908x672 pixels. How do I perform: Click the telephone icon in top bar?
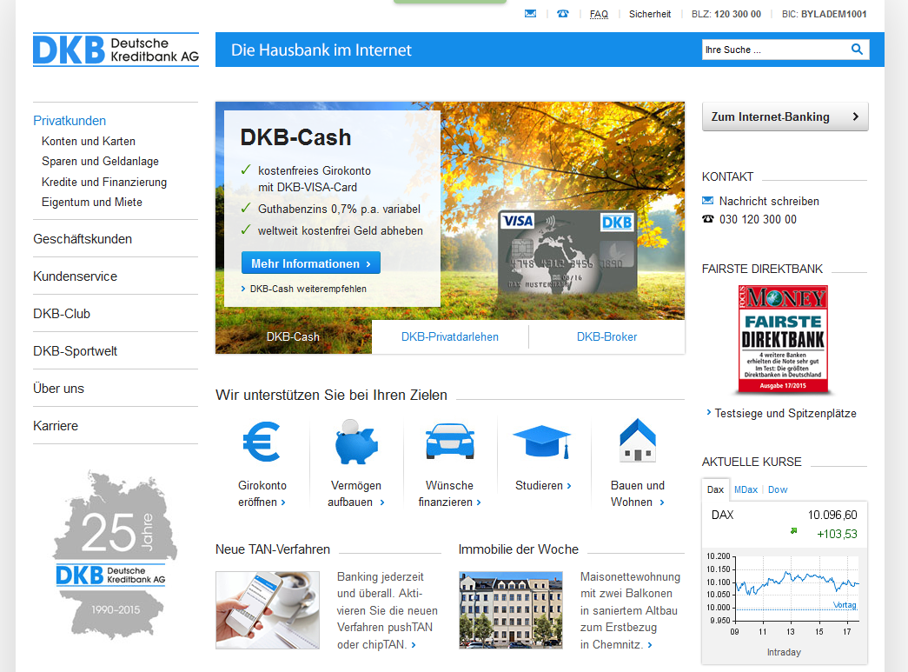click(562, 14)
